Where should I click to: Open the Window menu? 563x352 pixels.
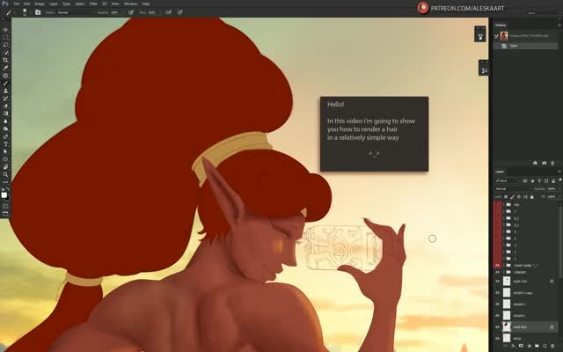click(130, 4)
